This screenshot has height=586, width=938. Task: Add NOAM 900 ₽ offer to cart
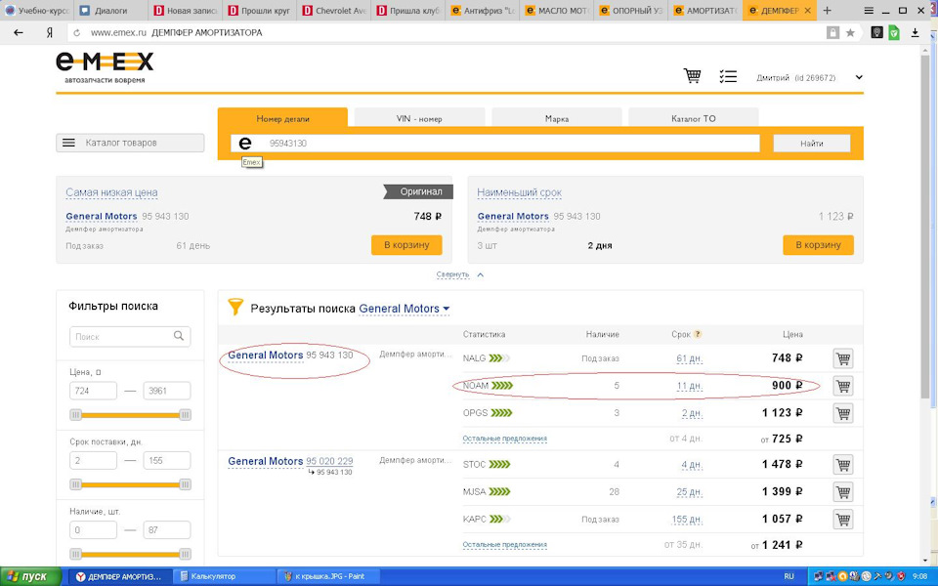click(x=843, y=386)
